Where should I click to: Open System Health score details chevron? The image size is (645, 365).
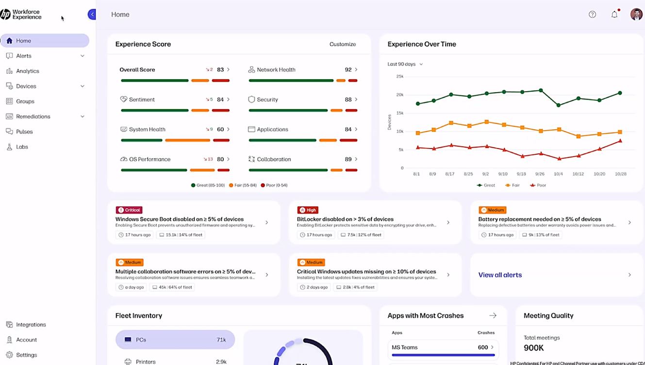coord(228,129)
